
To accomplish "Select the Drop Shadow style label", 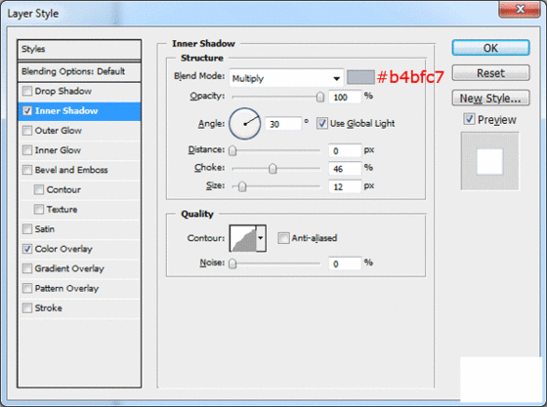I will tap(63, 92).
